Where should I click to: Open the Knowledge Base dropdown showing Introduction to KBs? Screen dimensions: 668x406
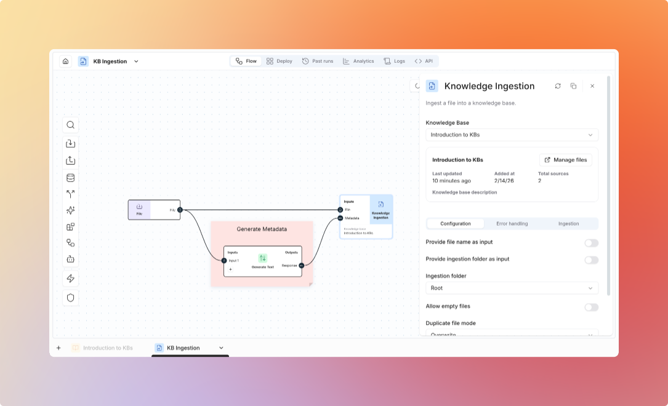click(x=512, y=135)
